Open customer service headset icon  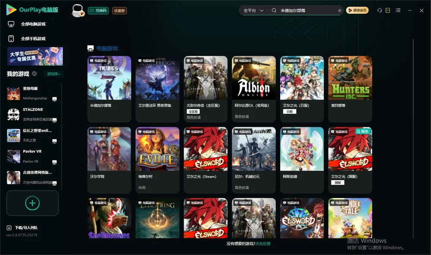pyautogui.click(x=379, y=10)
